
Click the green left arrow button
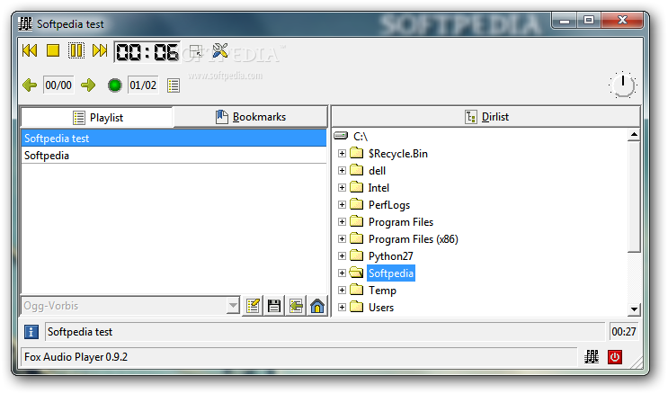click(30, 85)
